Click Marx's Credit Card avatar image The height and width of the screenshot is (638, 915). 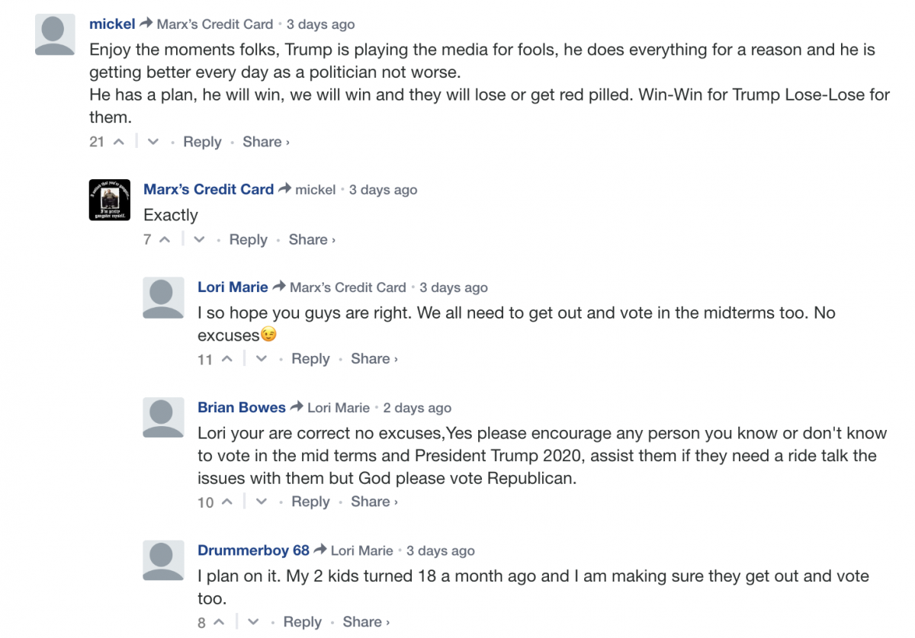(110, 200)
